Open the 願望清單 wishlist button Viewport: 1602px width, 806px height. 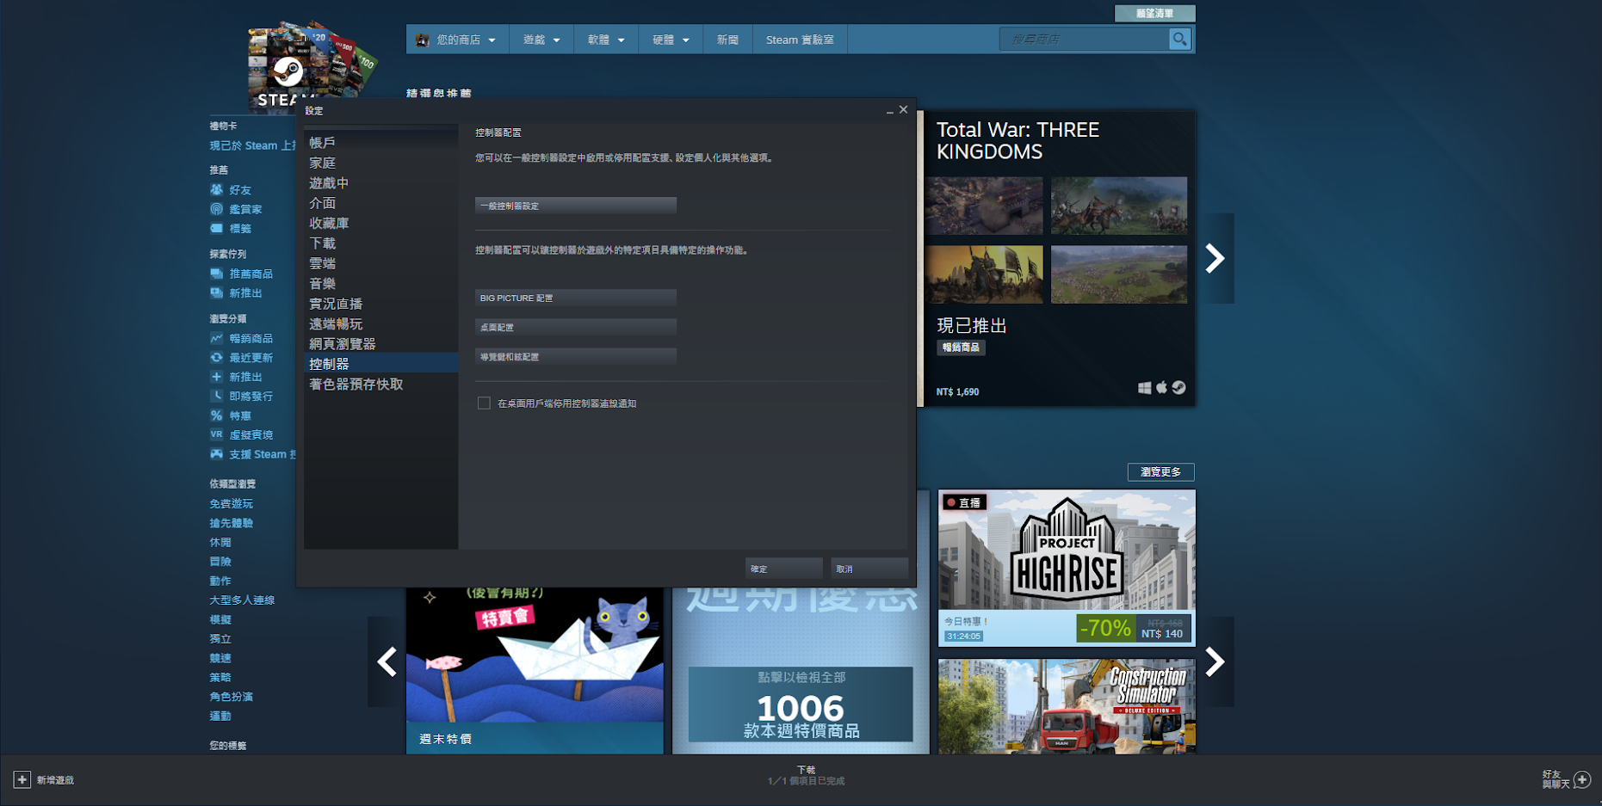(x=1154, y=14)
